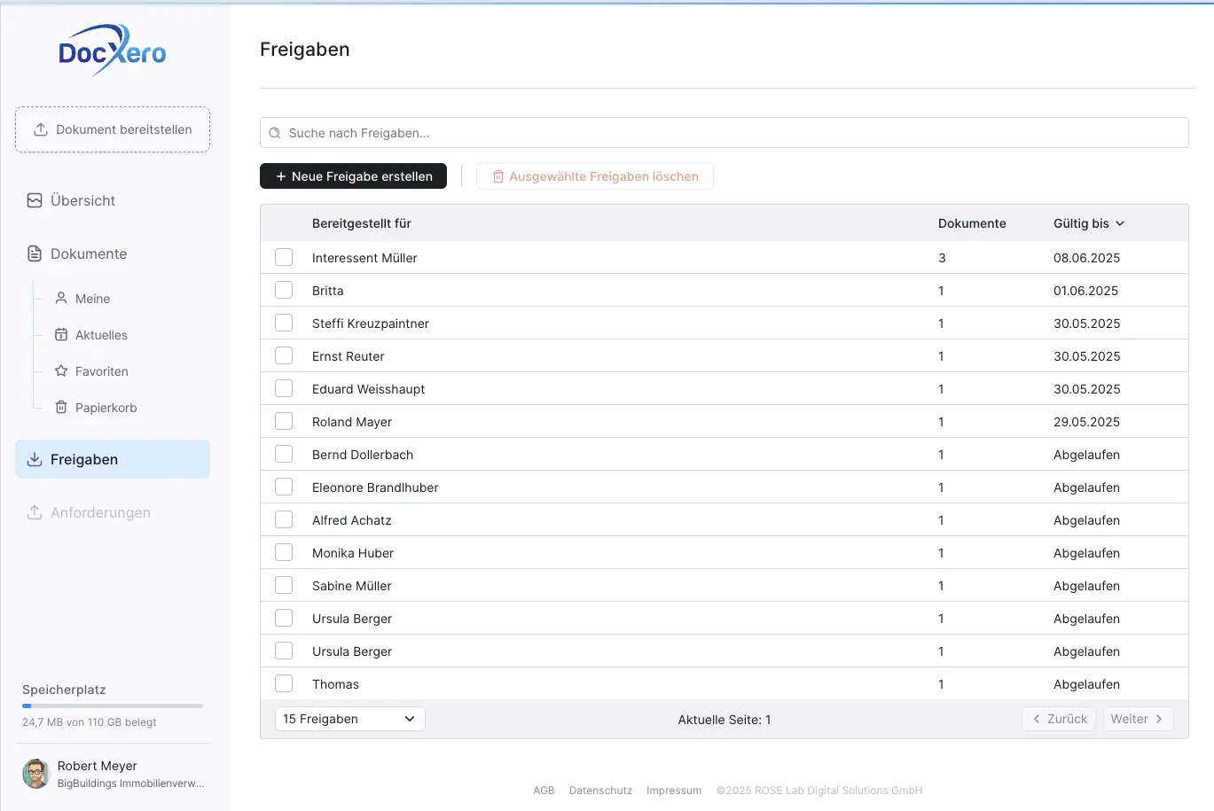The width and height of the screenshot is (1214, 811).
Task: Click the person icon beside Meine
Action: [61, 299]
